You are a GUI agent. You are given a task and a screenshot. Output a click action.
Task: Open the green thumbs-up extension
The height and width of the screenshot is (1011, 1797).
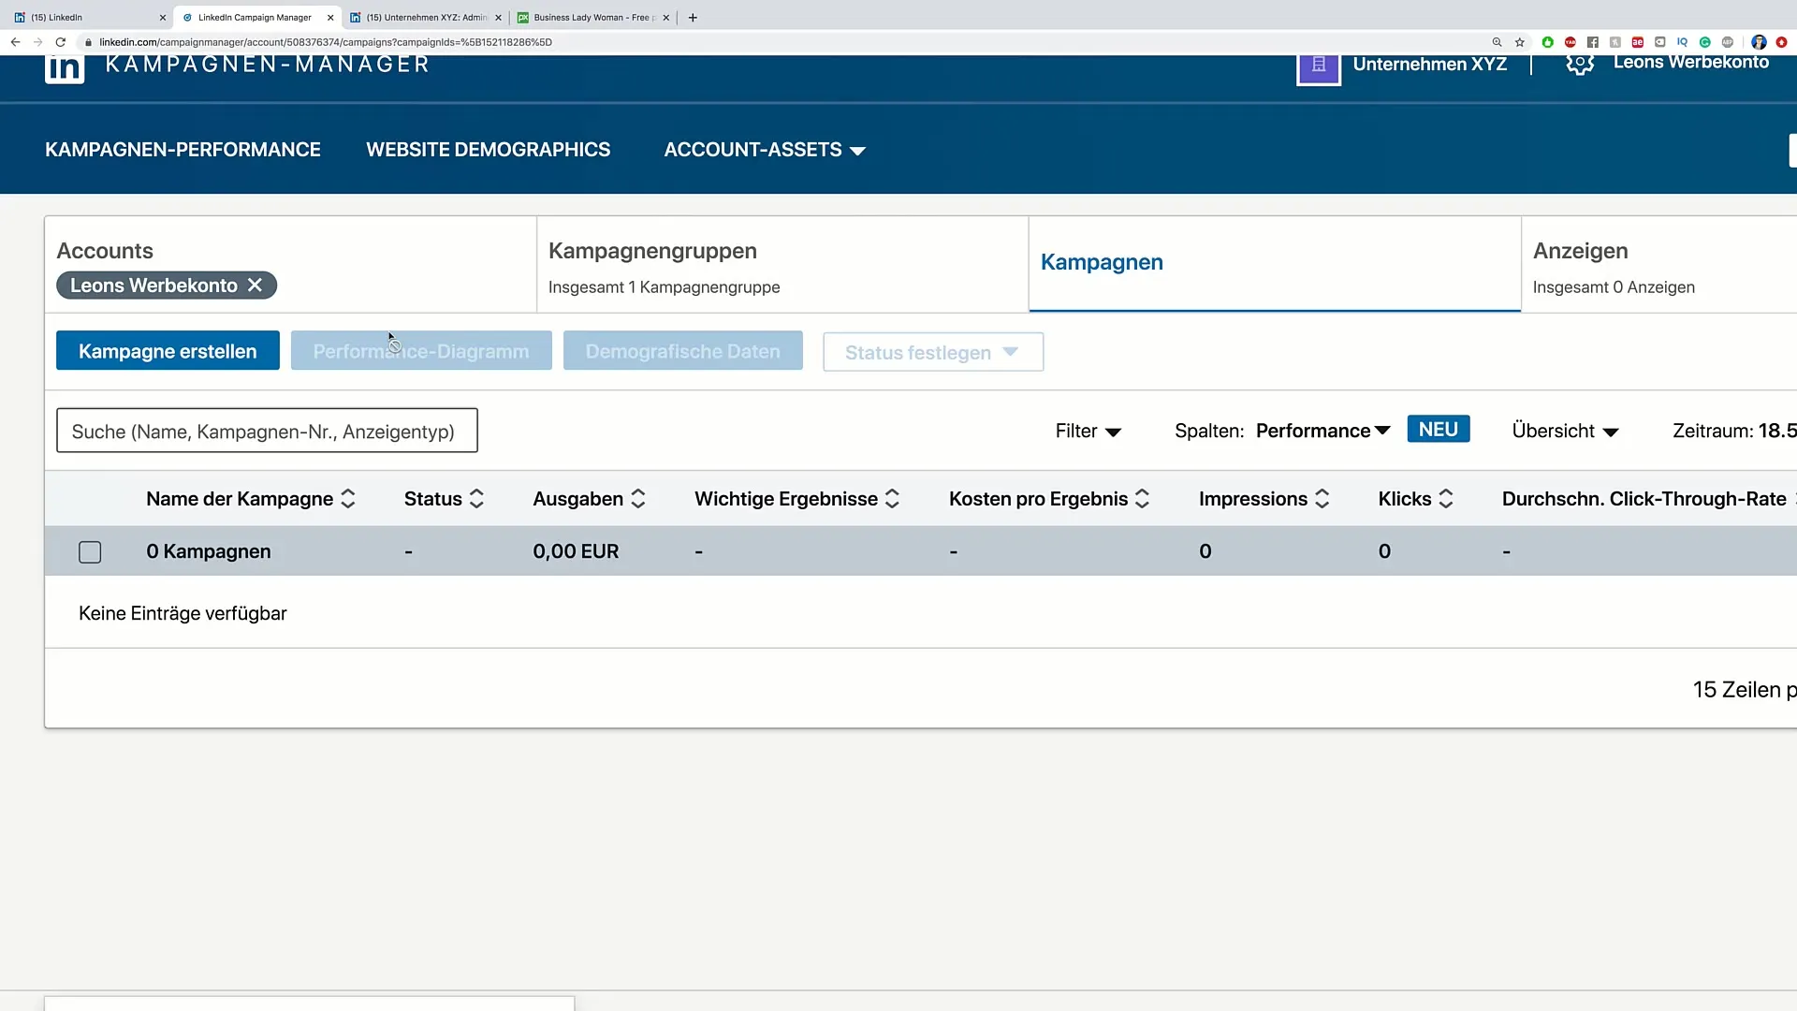[1547, 42]
